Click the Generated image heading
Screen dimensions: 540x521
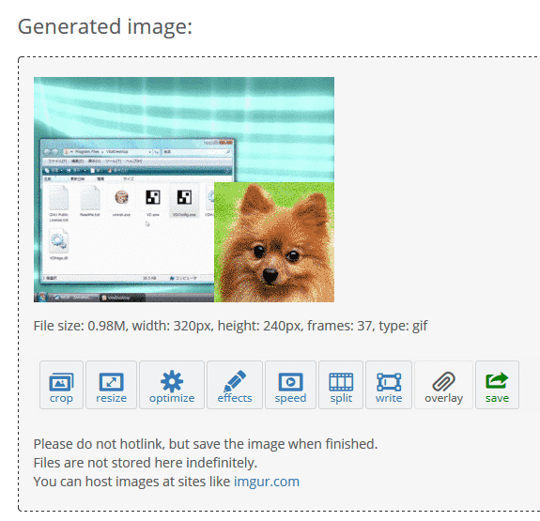click(105, 26)
